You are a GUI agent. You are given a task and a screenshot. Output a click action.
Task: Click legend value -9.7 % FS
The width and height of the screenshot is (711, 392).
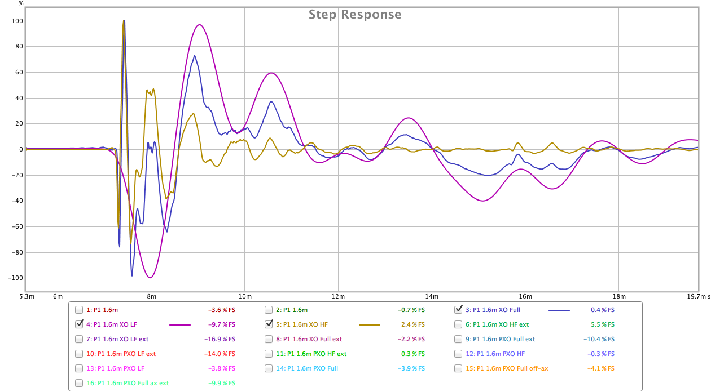pos(222,324)
